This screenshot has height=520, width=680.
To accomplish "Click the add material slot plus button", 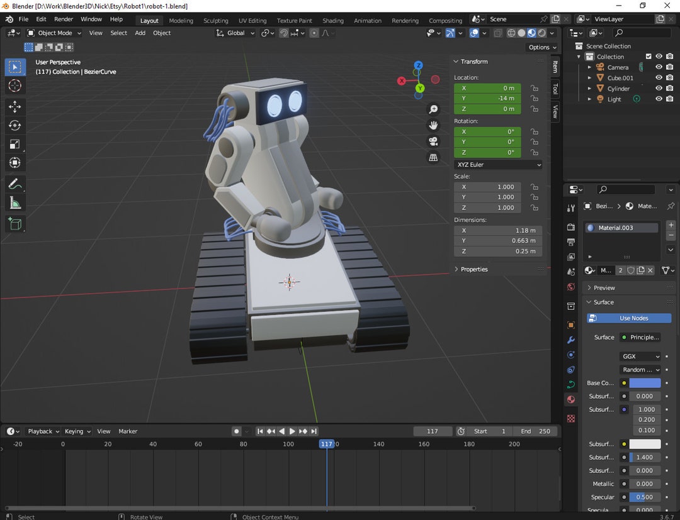I will coord(671,225).
